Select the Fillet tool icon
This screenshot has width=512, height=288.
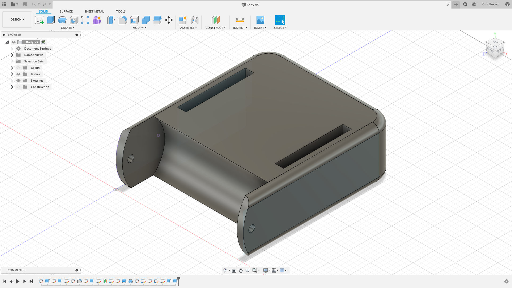click(x=123, y=20)
